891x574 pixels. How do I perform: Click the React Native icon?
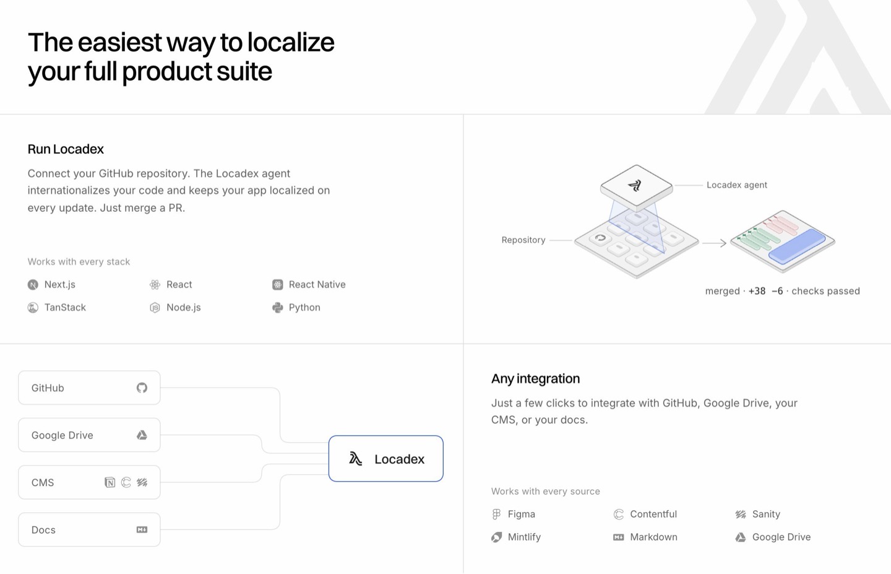click(277, 285)
